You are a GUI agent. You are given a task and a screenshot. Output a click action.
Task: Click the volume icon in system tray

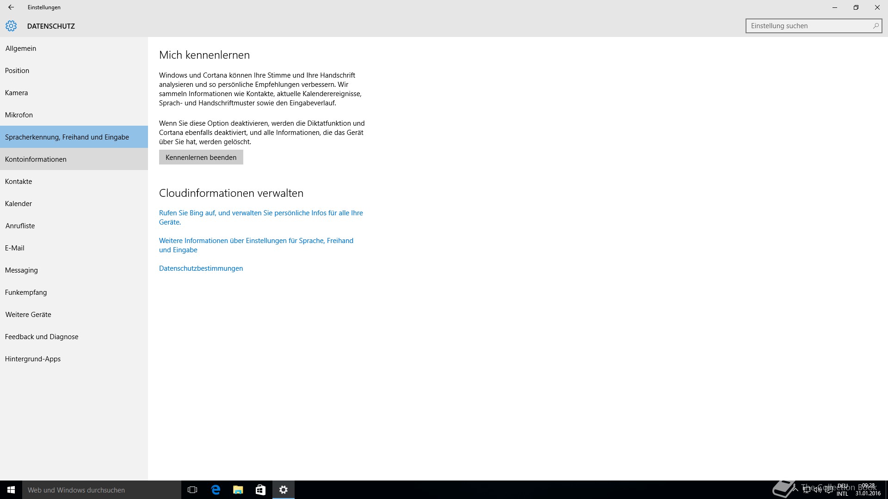[817, 490]
